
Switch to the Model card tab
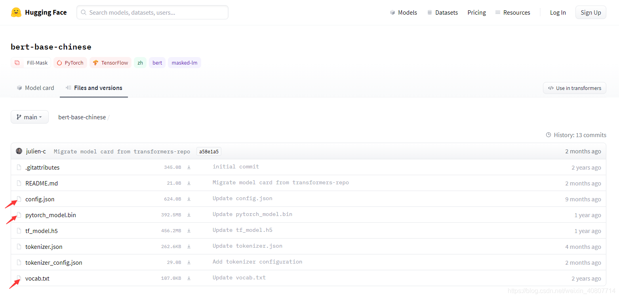coord(35,88)
